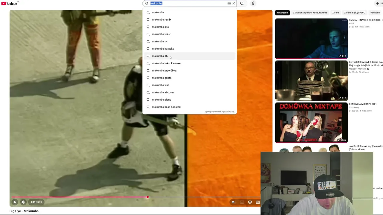Mute the video volume
The width and height of the screenshot is (383, 215).
tap(23, 202)
